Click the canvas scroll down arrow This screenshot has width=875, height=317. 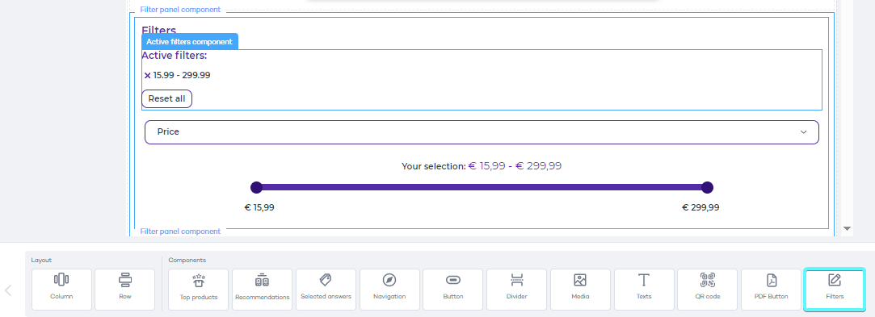coord(847,228)
